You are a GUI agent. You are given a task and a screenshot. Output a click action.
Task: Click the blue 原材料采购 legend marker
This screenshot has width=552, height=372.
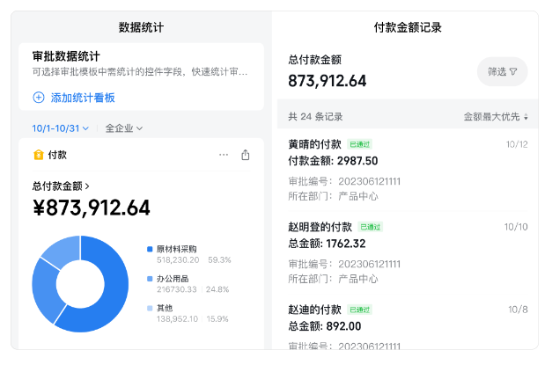(x=150, y=250)
